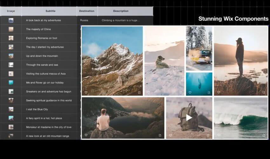The image size is (270, 159).
Task: Open thumbnail for 'Exploring Romania on foot'
Action: 11,38
